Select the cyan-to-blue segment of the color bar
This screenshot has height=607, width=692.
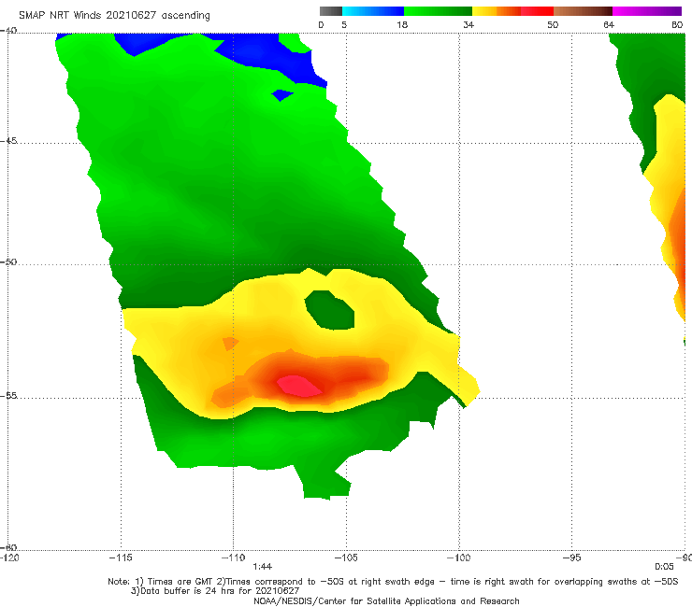373,11
